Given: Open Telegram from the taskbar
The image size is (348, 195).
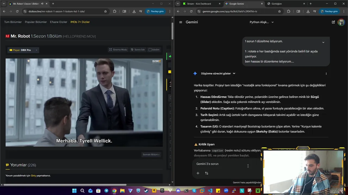Looking at the screenshot, I should click(106, 191).
